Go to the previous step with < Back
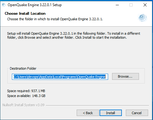Screen dimensions: 153x120 [88, 113]
